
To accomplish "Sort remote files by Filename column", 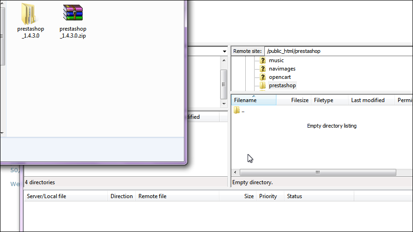I will 254,100.
